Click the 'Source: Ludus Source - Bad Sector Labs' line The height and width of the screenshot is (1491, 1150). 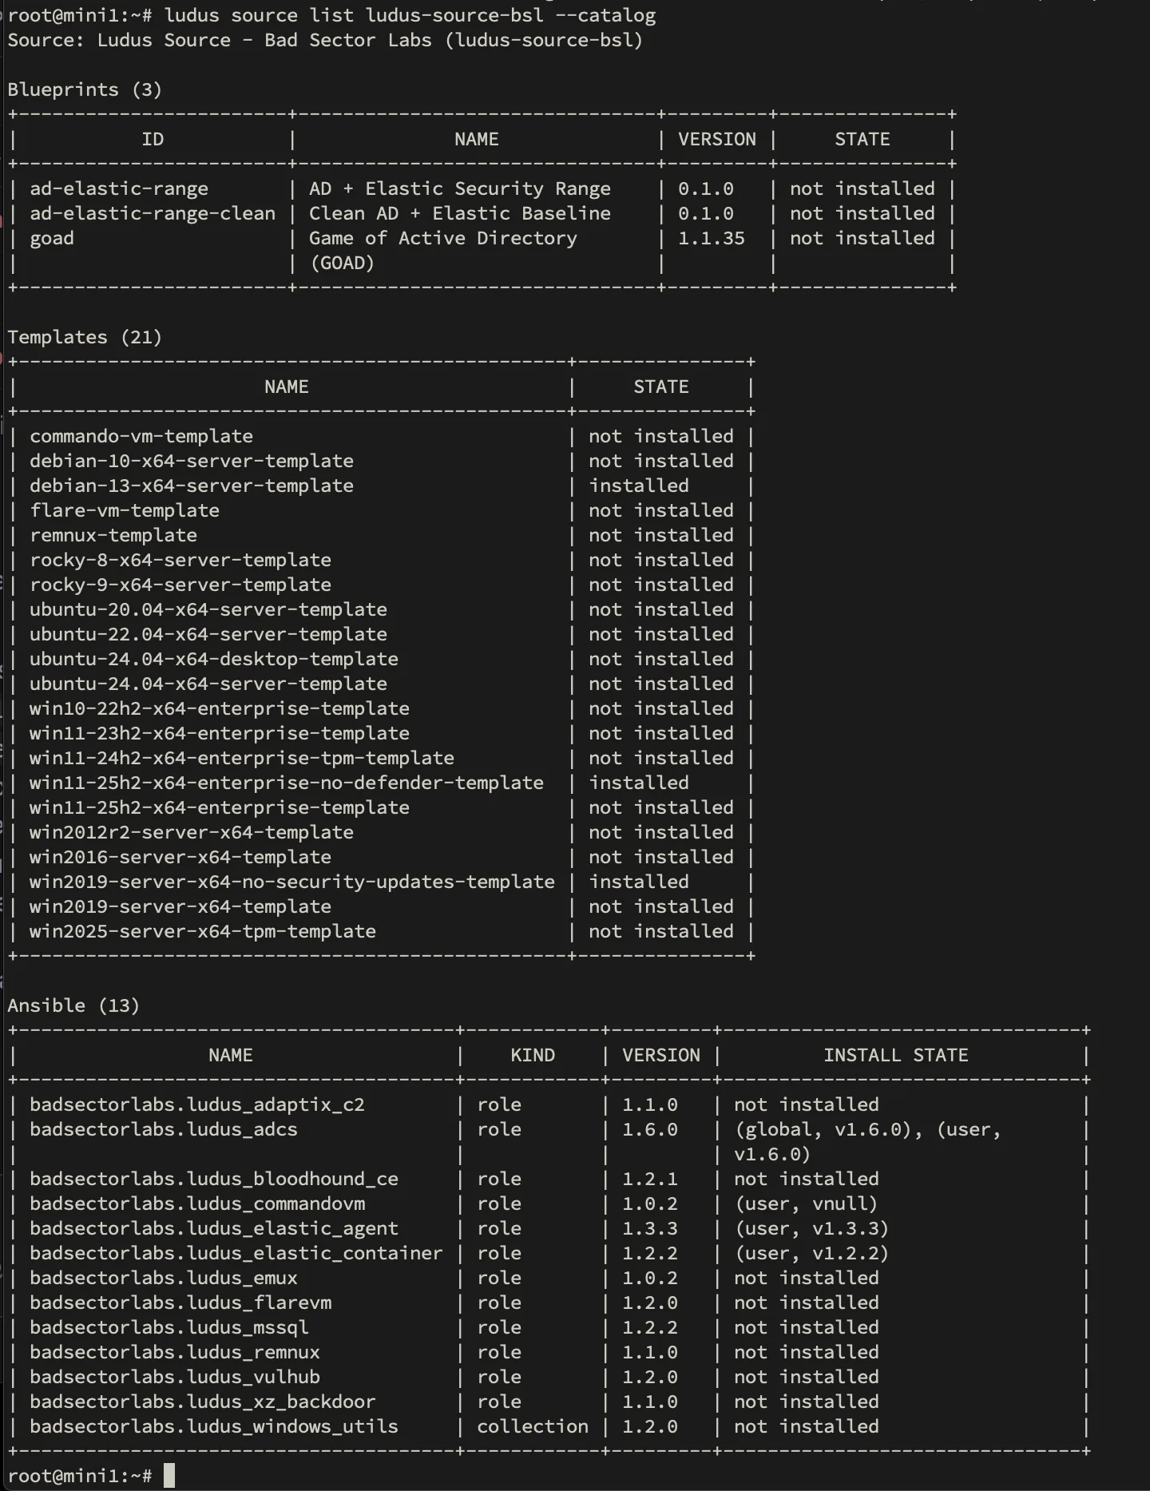click(326, 41)
